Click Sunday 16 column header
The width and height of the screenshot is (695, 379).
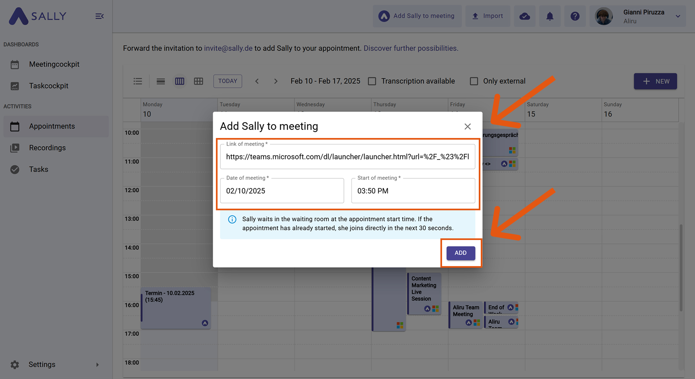tap(640, 110)
